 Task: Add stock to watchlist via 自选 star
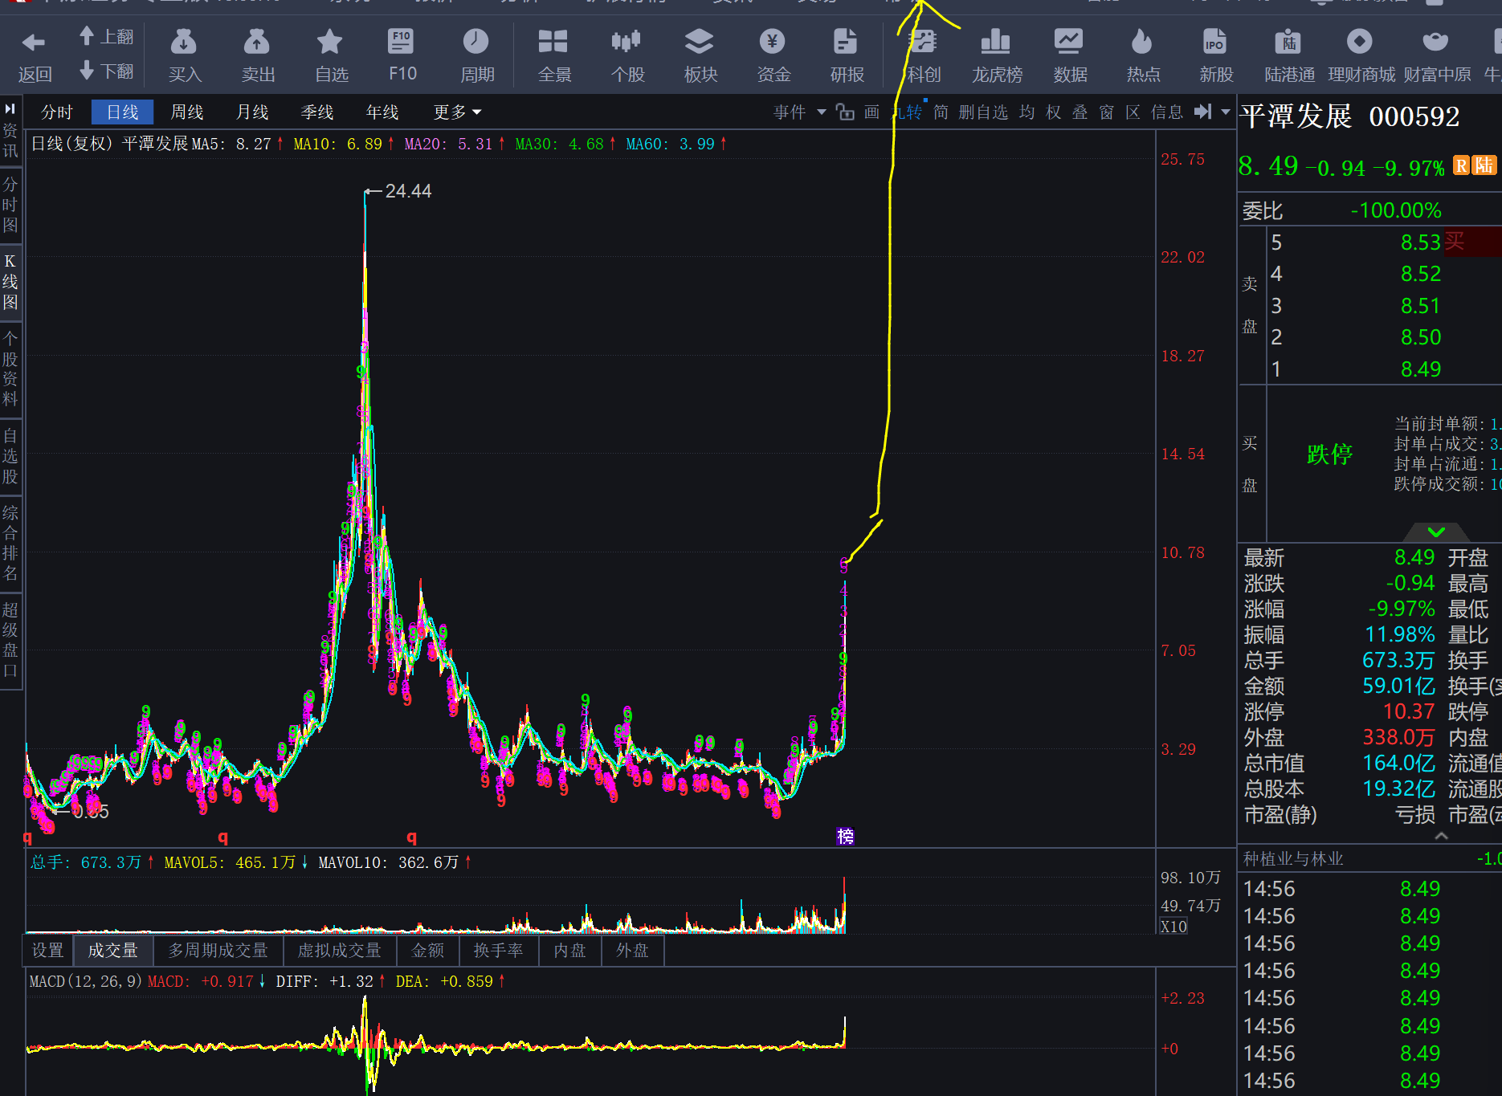tap(330, 54)
